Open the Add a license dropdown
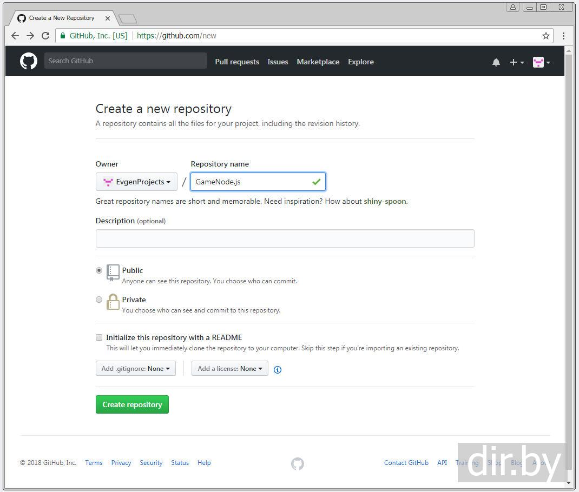This screenshot has height=492, width=579. [229, 368]
